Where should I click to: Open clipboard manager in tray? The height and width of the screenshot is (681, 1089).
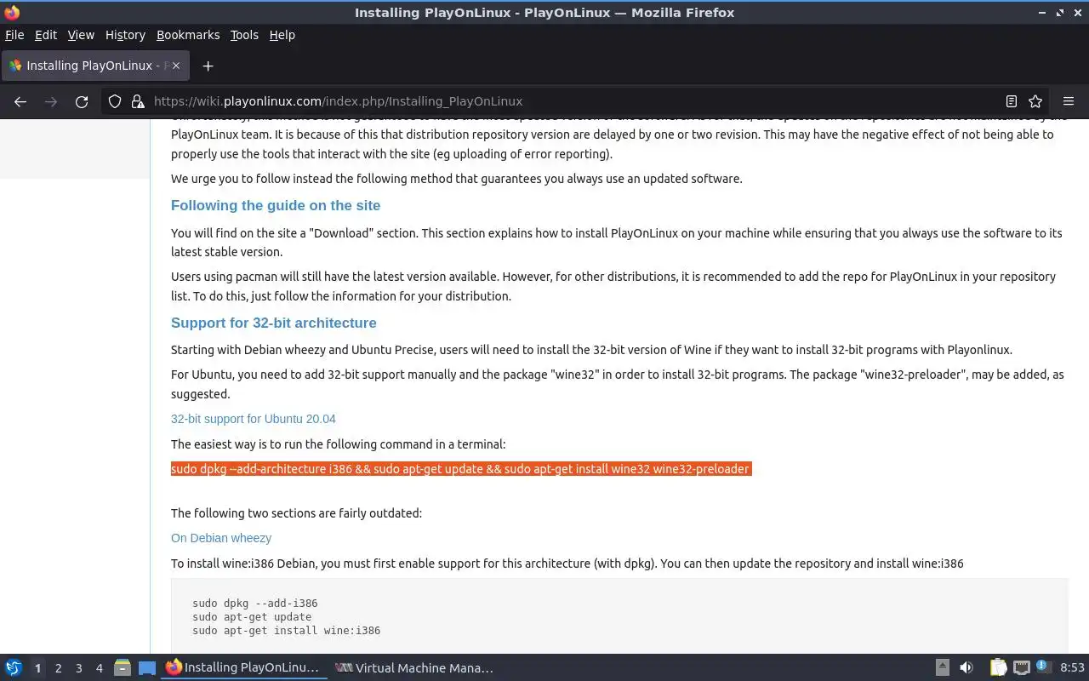pos(998,667)
